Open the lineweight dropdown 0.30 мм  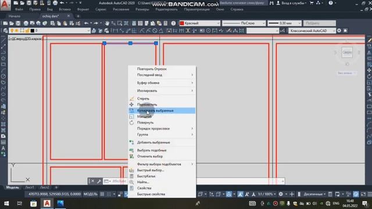pos(284,23)
